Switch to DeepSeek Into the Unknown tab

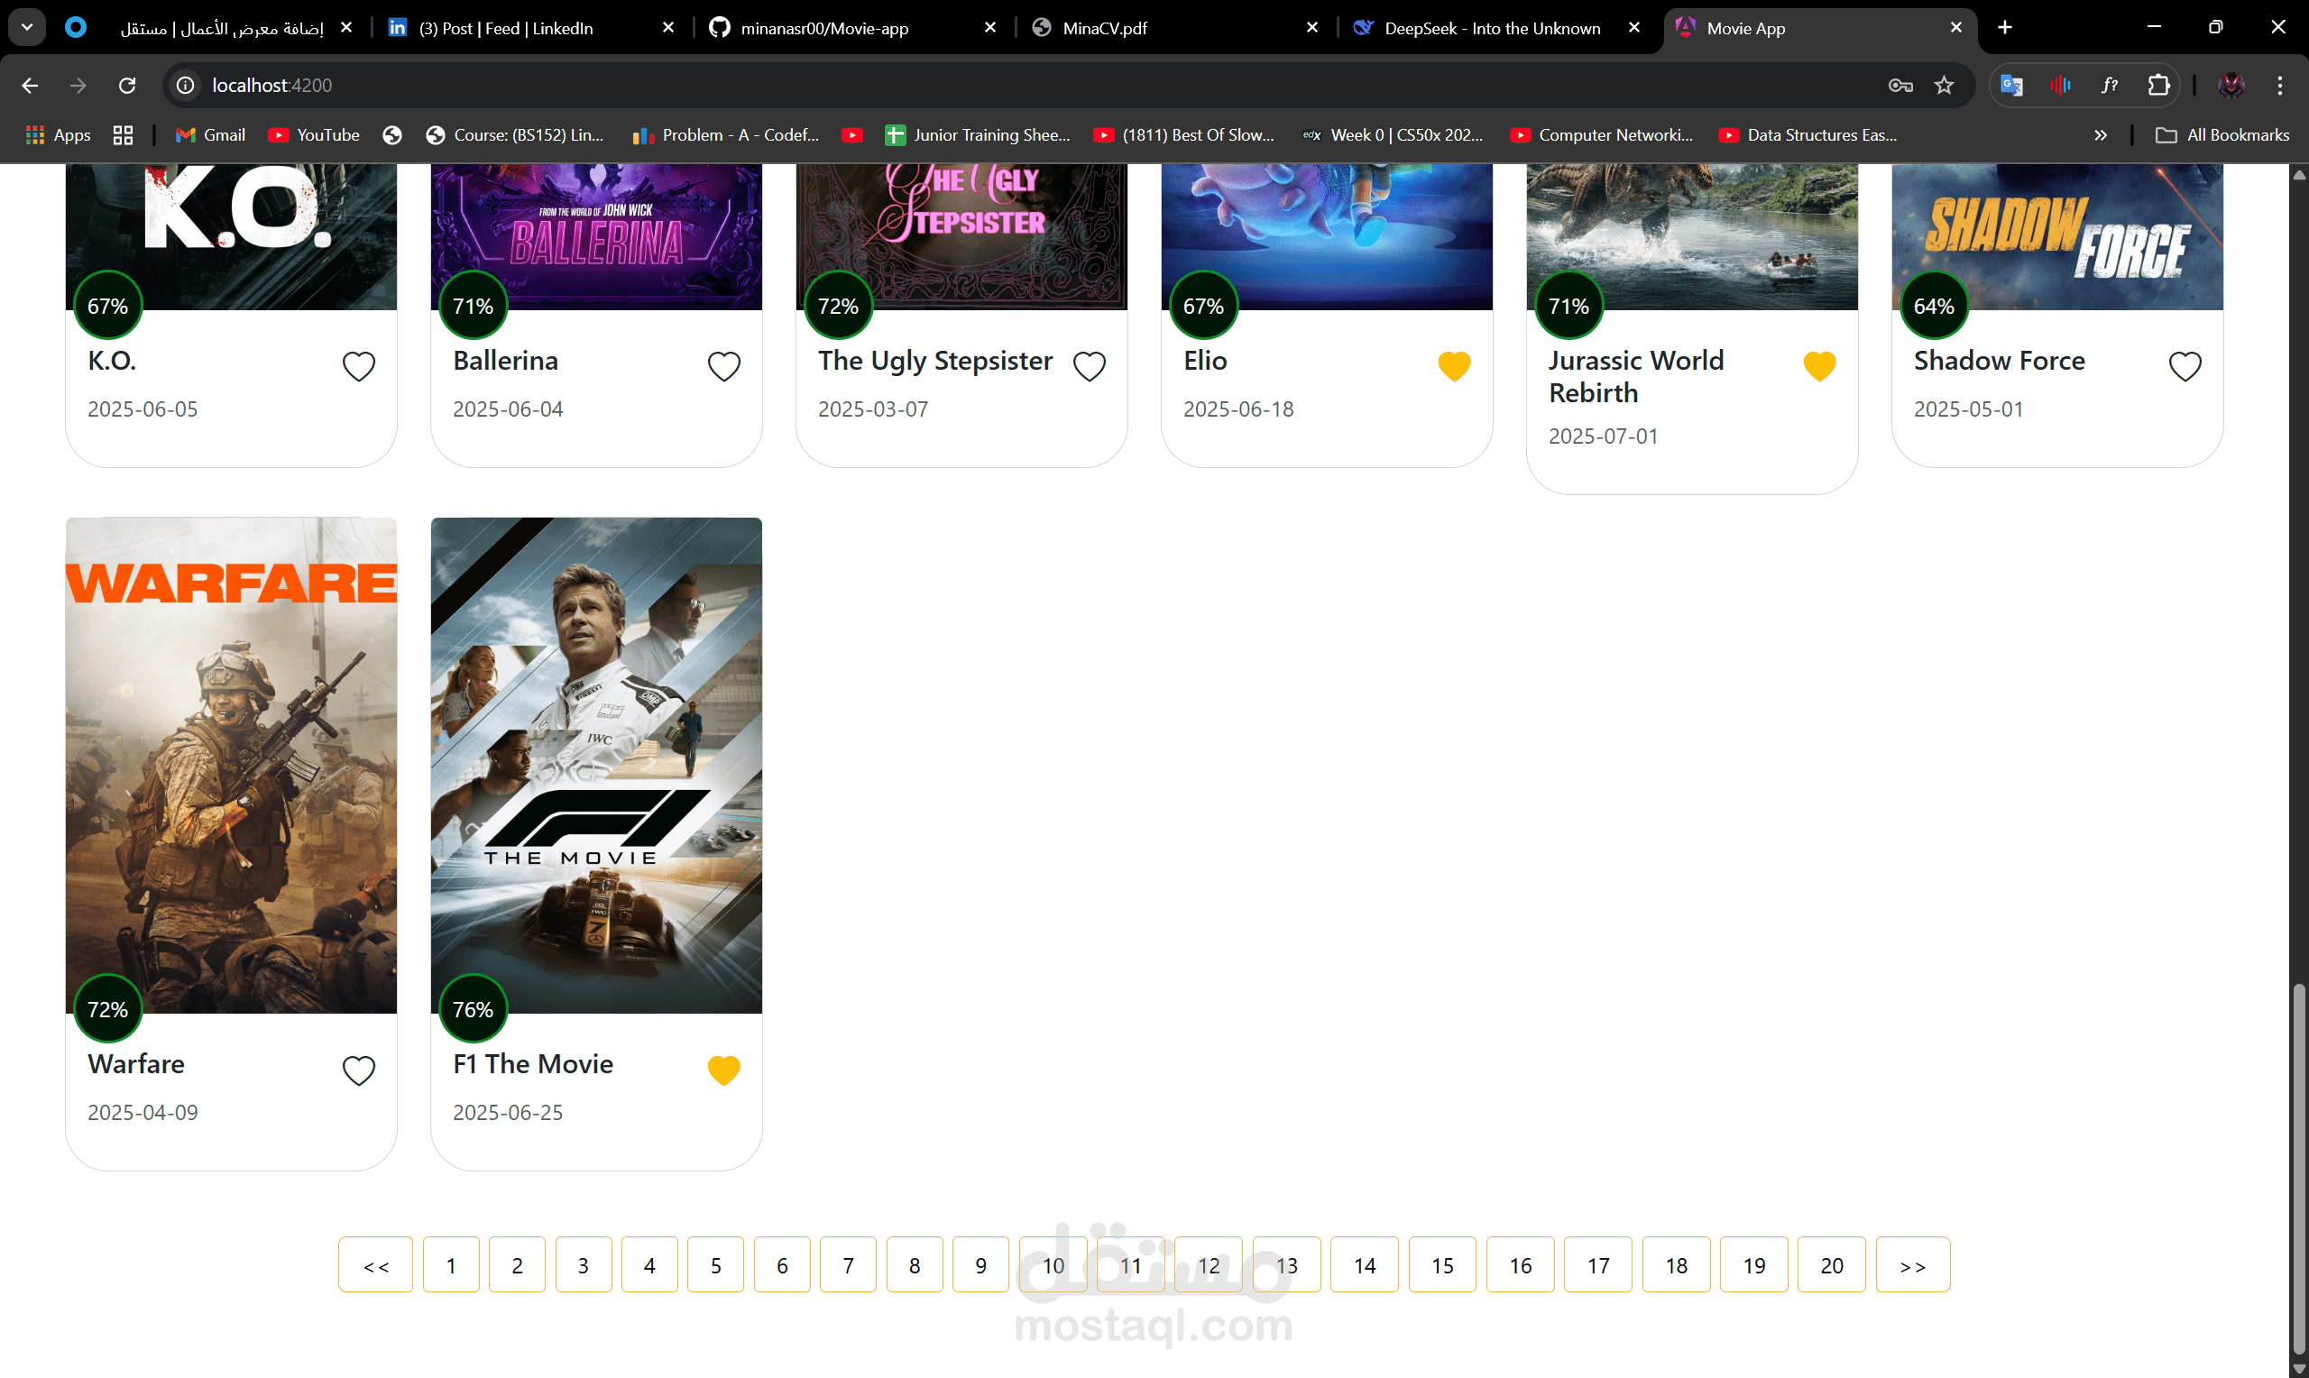click(1496, 28)
